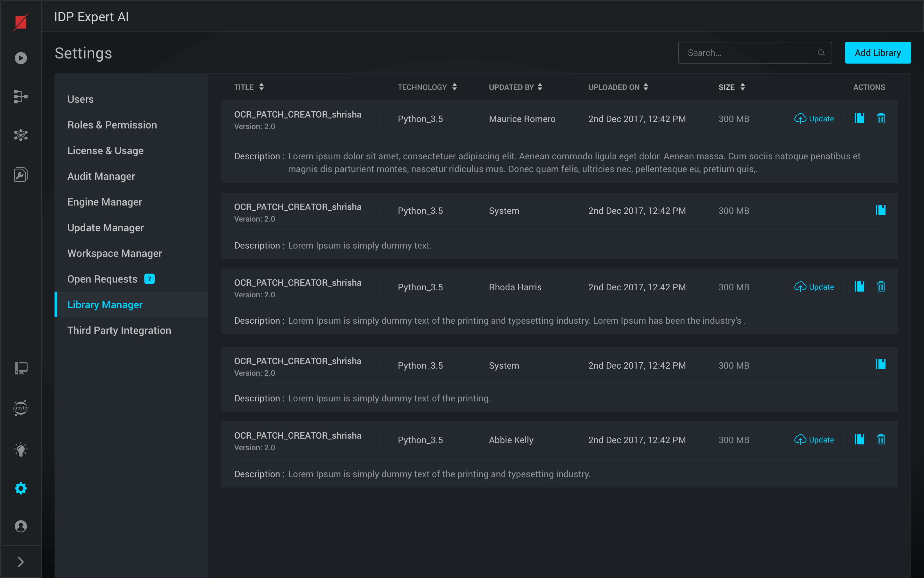Expand the left sidebar with chevron arrow
924x578 pixels.
click(21, 562)
